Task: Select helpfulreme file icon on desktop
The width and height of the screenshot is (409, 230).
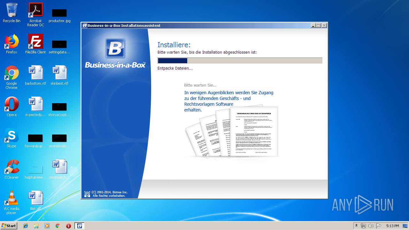Action: click(35, 172)
